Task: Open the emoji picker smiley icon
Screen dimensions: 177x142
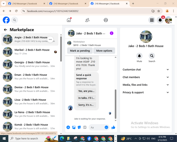Action: point(106,127)
